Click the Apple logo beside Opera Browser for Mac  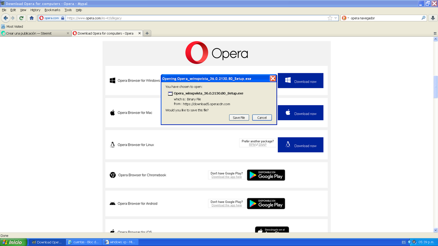point(112,112)
